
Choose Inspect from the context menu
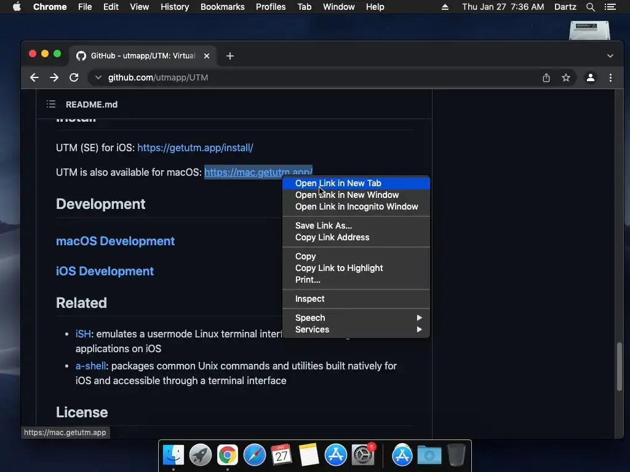click(x=356, y=299)
